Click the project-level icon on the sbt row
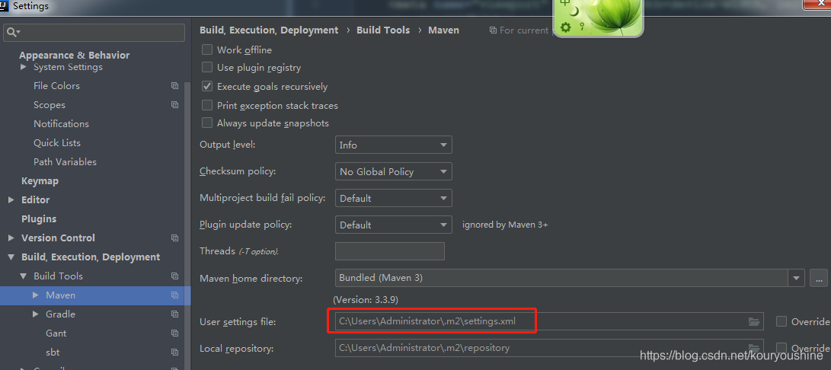831x370 pixels. pos(175,352)
